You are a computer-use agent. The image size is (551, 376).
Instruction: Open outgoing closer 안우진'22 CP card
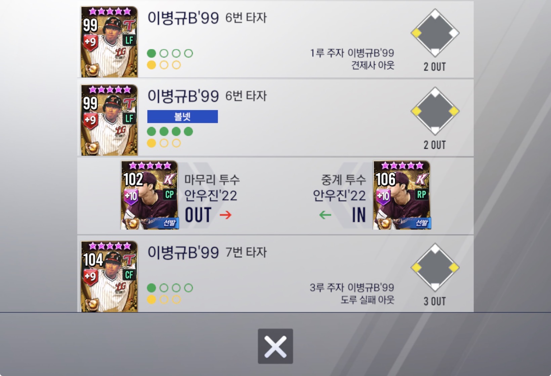(150, 195)
